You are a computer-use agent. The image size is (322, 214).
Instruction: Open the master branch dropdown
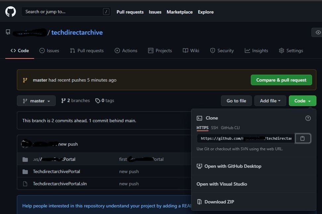36,101
